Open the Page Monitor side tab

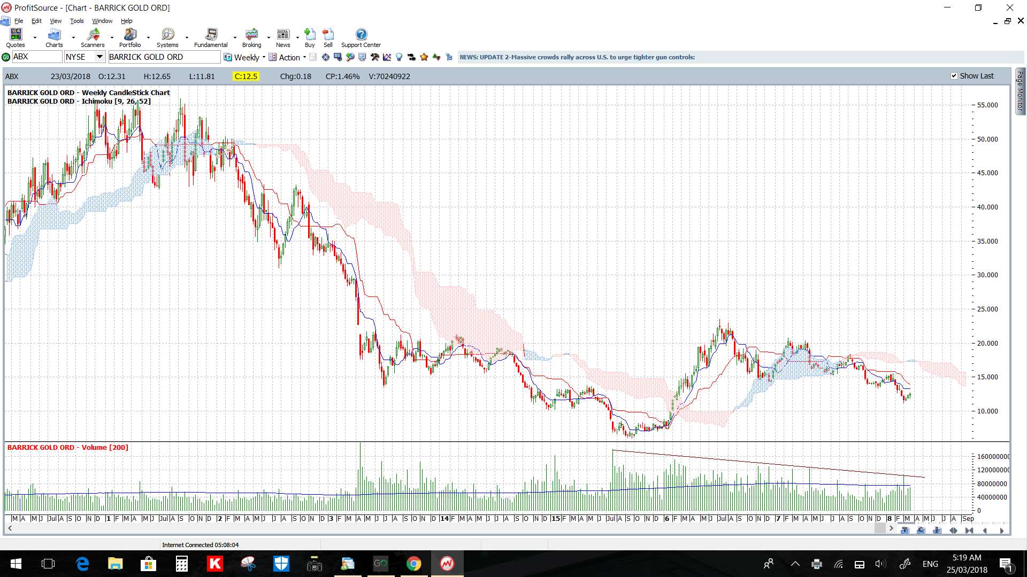pyautogui.click(x=1020, y=91)
